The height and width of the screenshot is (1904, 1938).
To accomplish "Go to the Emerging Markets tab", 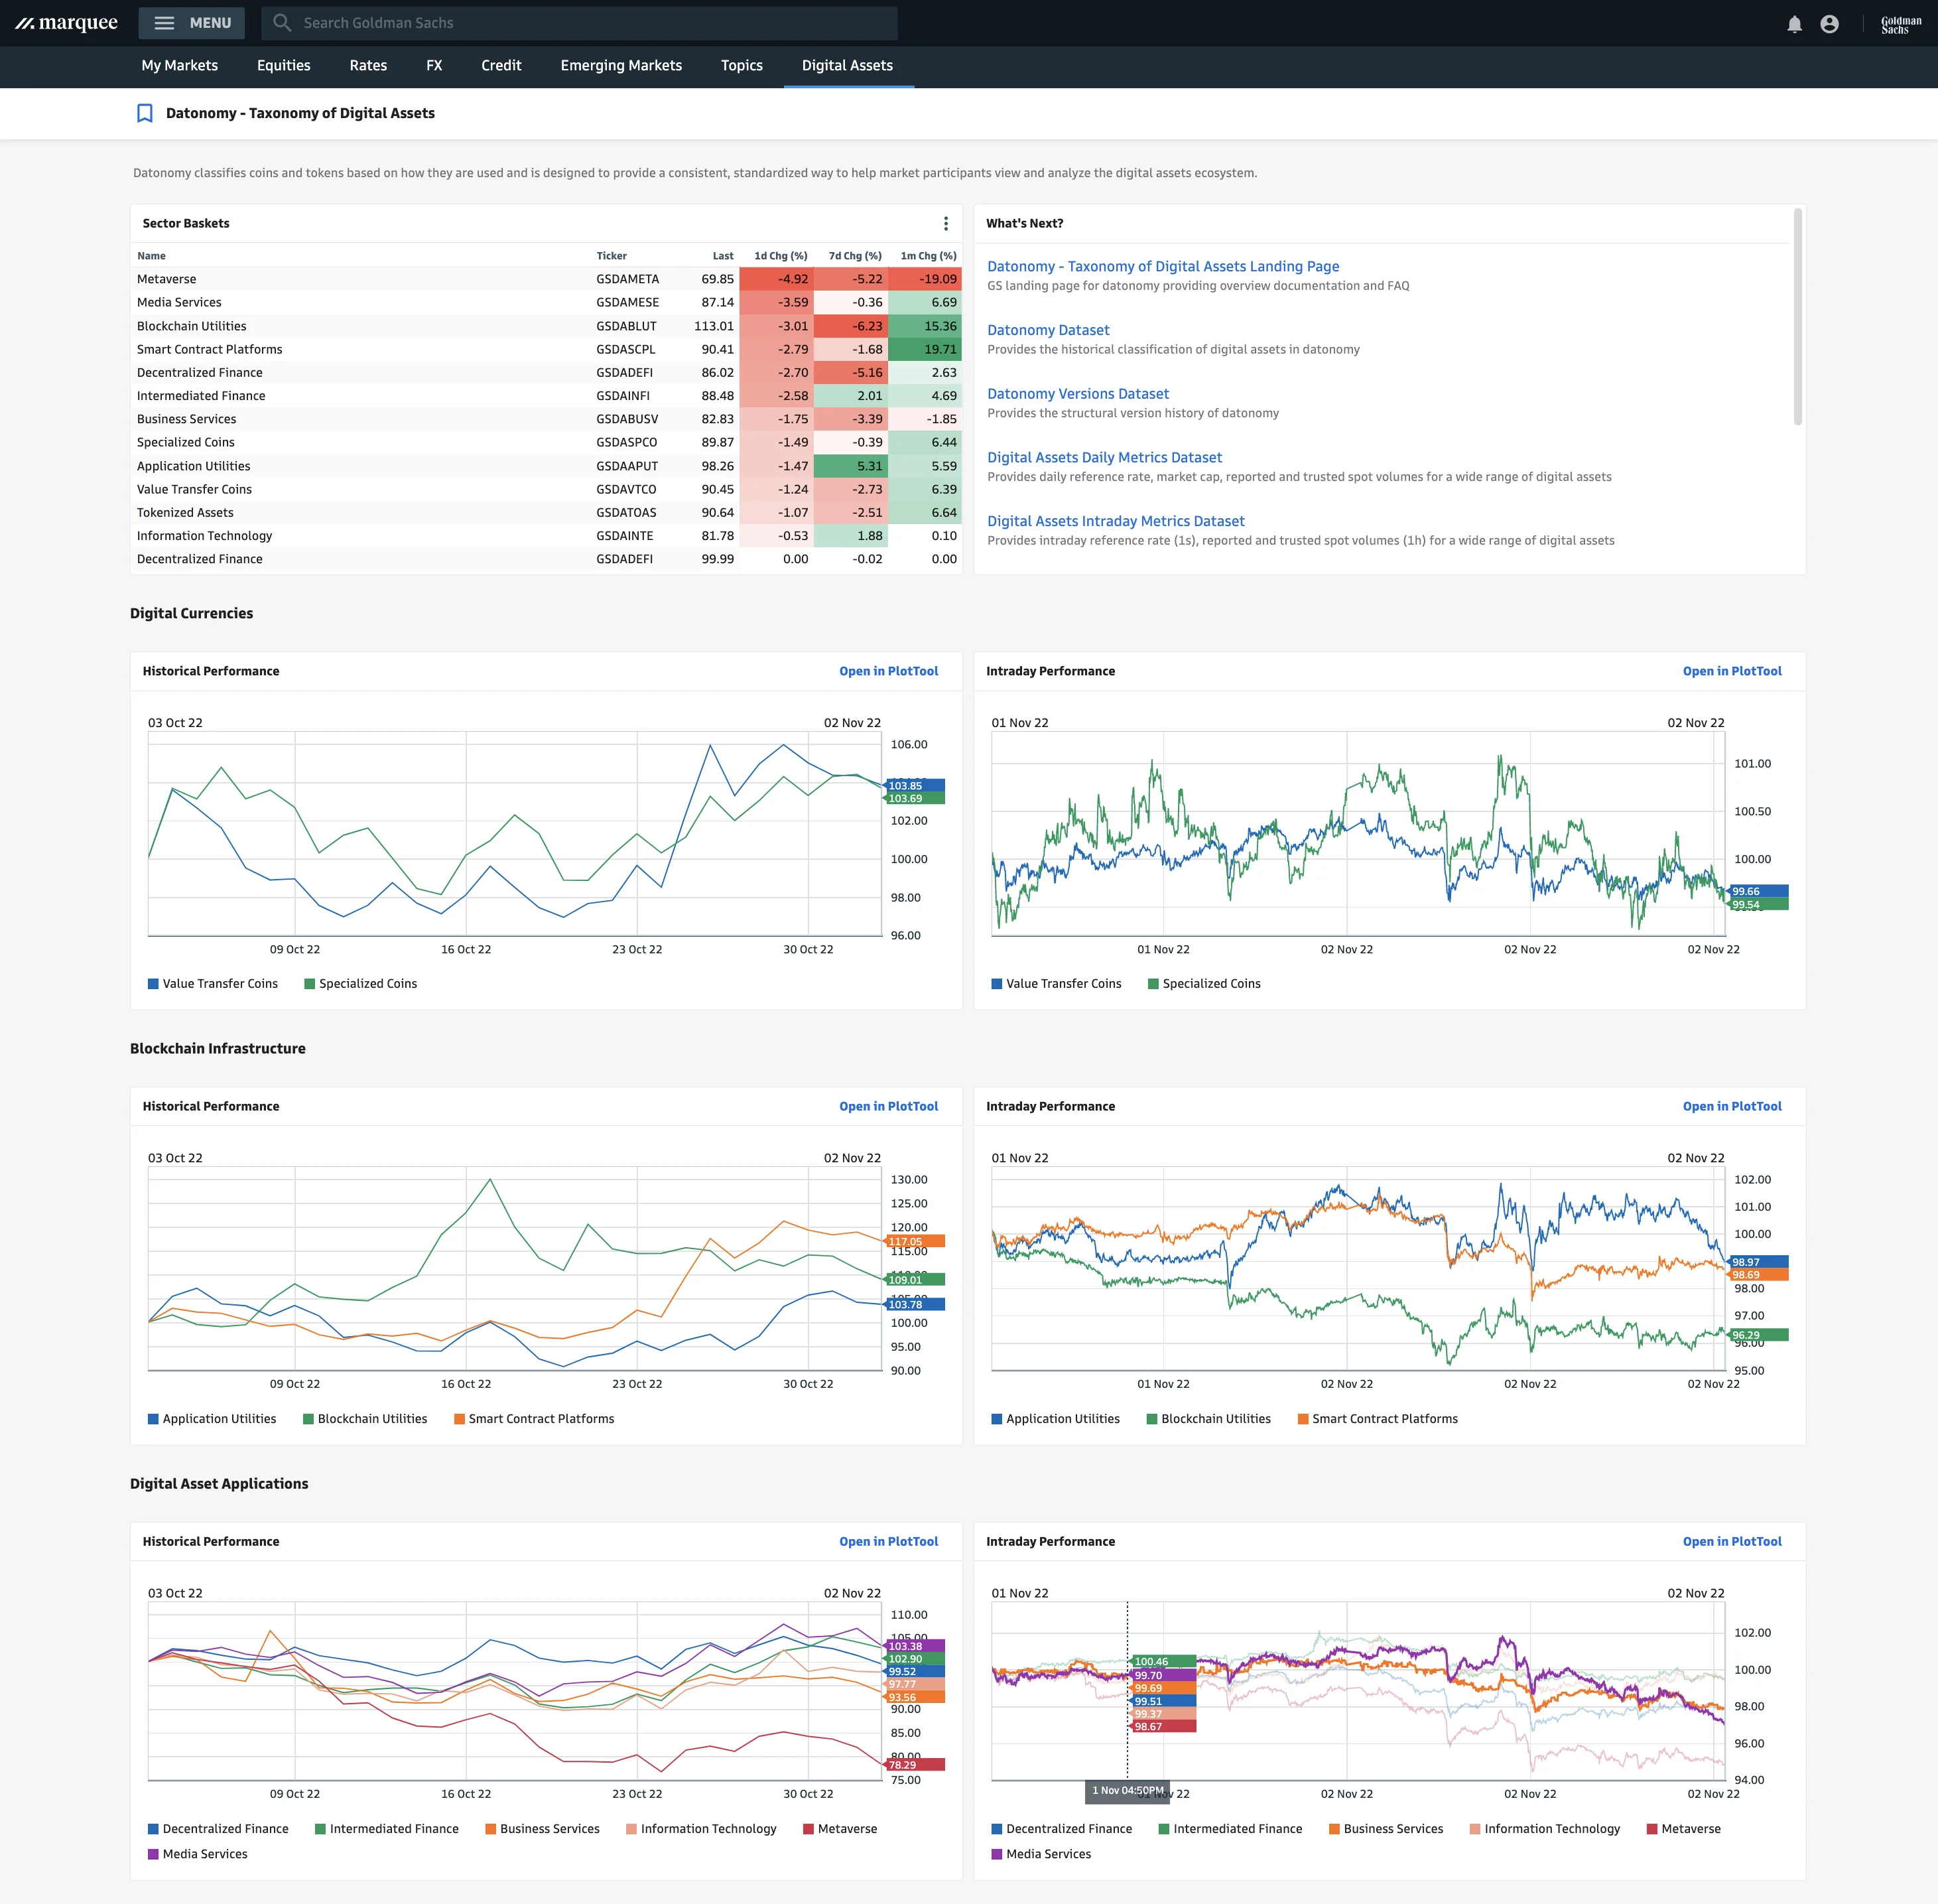I will [x=621, y=66].
